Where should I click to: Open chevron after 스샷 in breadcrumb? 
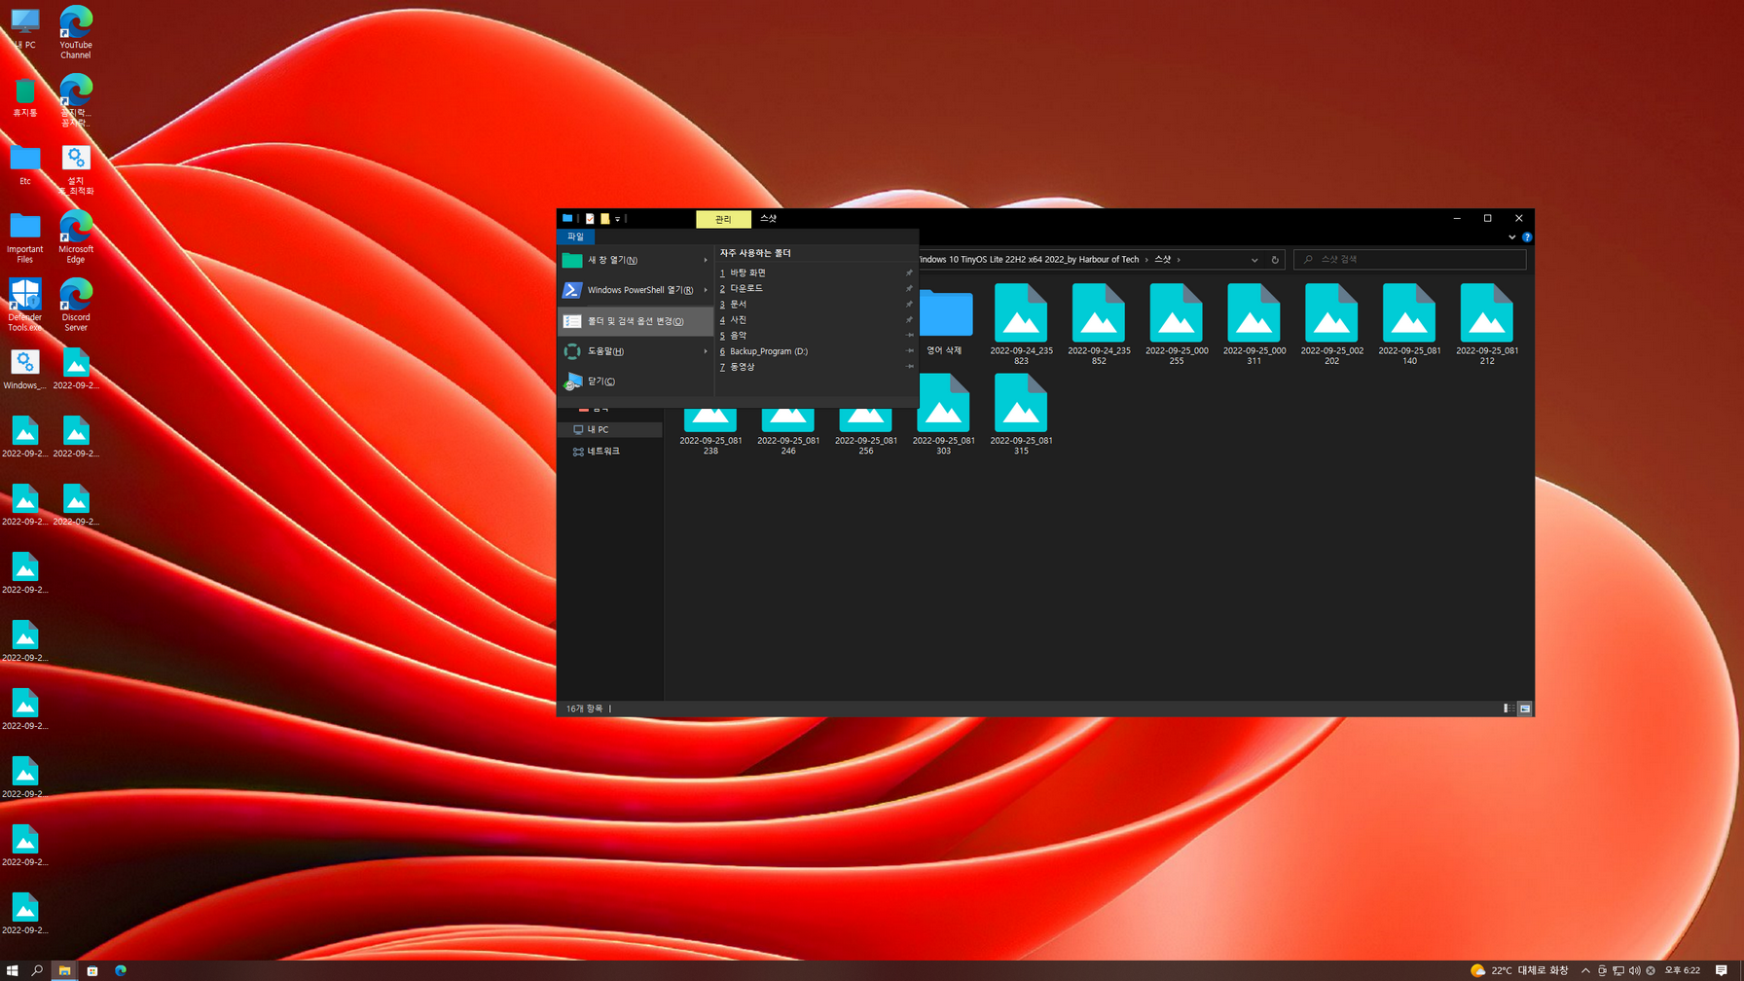coord(1179,260)
